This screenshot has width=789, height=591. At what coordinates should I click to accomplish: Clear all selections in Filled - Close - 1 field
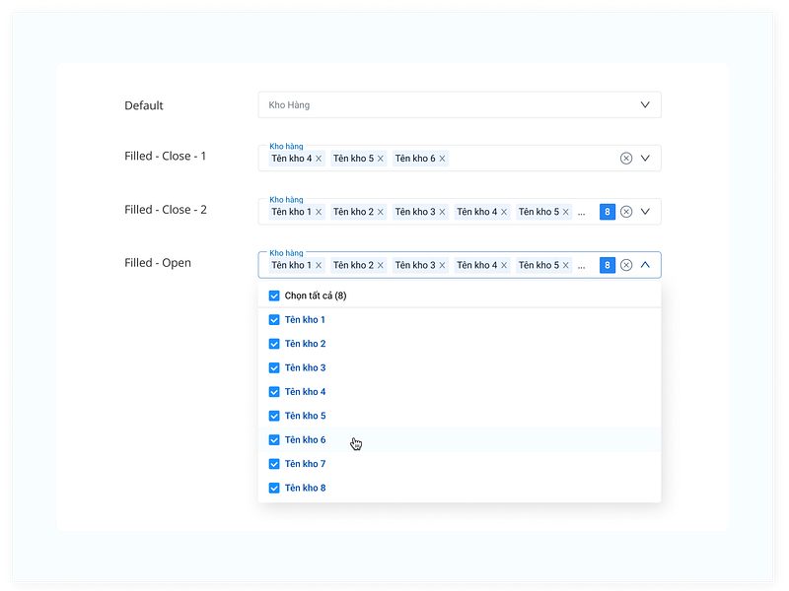pyautogui.click(x=626, y=159)
